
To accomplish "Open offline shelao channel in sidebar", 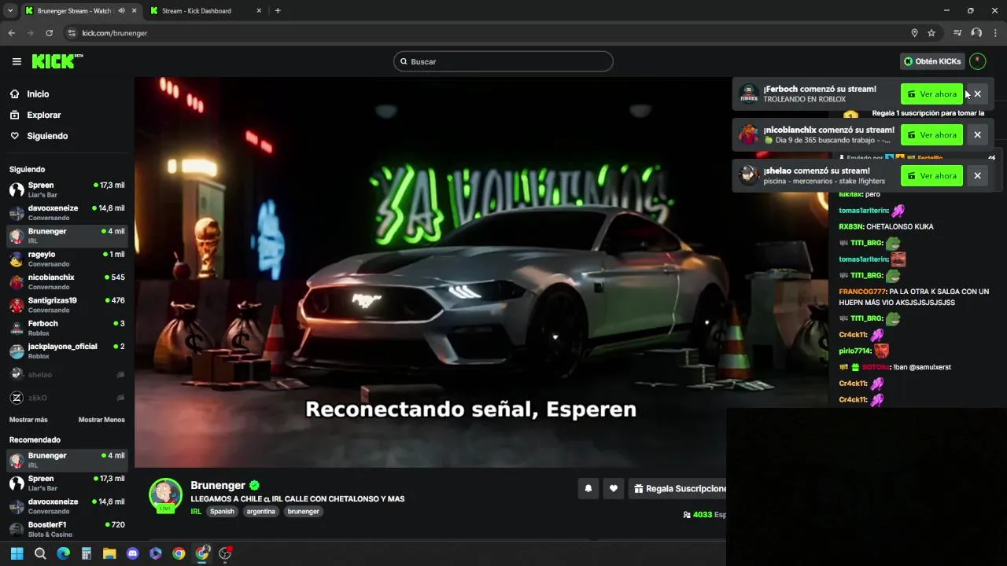I will (x=67, y=374).
